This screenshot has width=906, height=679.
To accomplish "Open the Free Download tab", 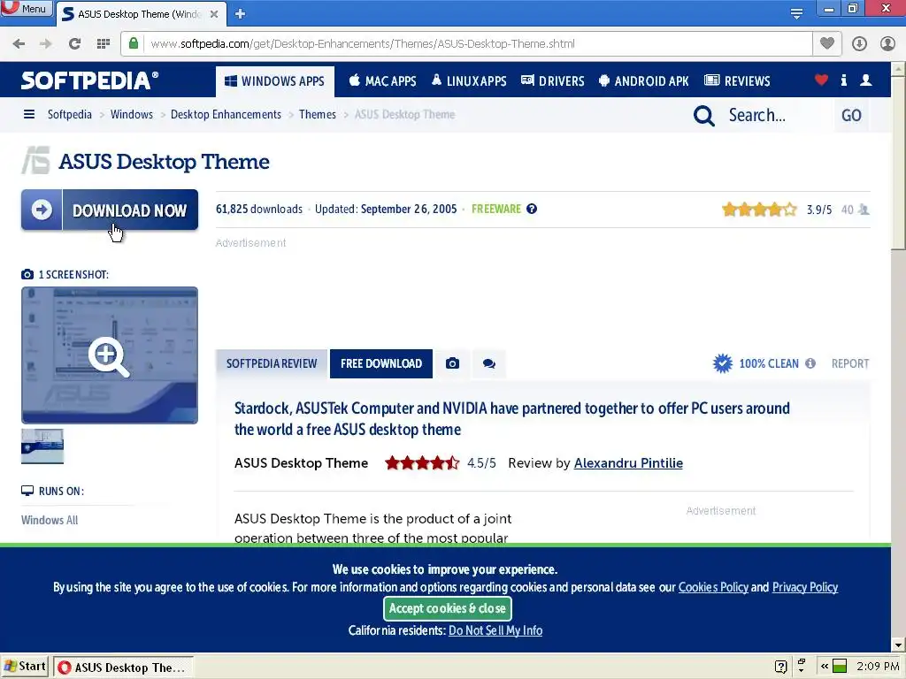I will (x=381, y=363).
